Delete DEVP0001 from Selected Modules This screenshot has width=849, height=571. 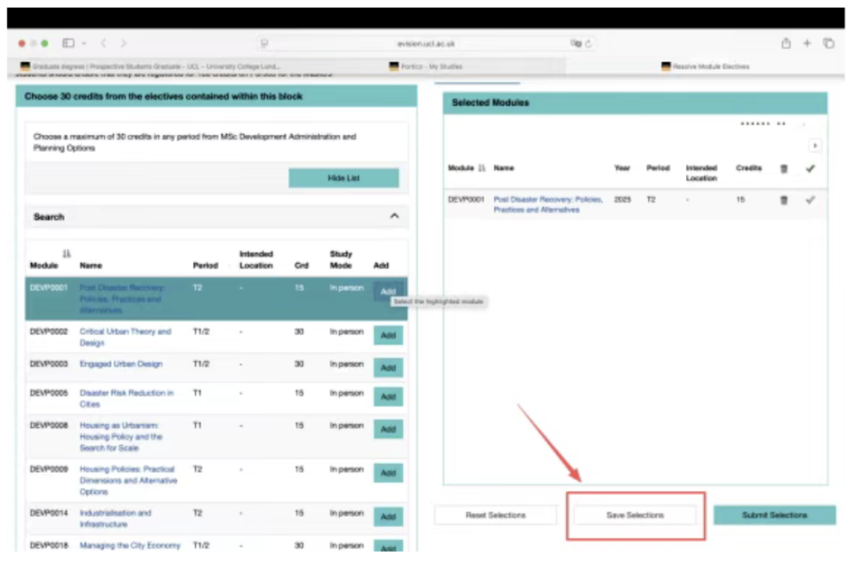pos(782,201)
